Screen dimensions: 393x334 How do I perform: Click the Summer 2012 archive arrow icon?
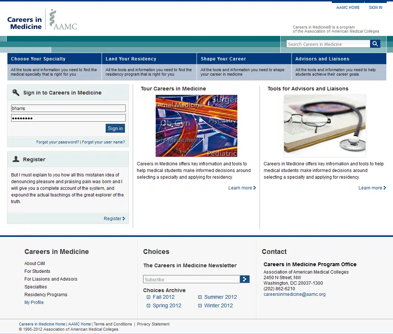tap(200, 297)
